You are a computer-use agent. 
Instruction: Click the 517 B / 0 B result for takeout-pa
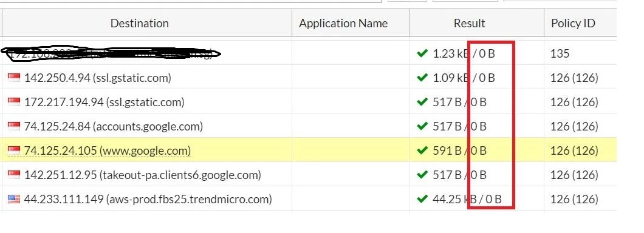[x=459, y=175]
